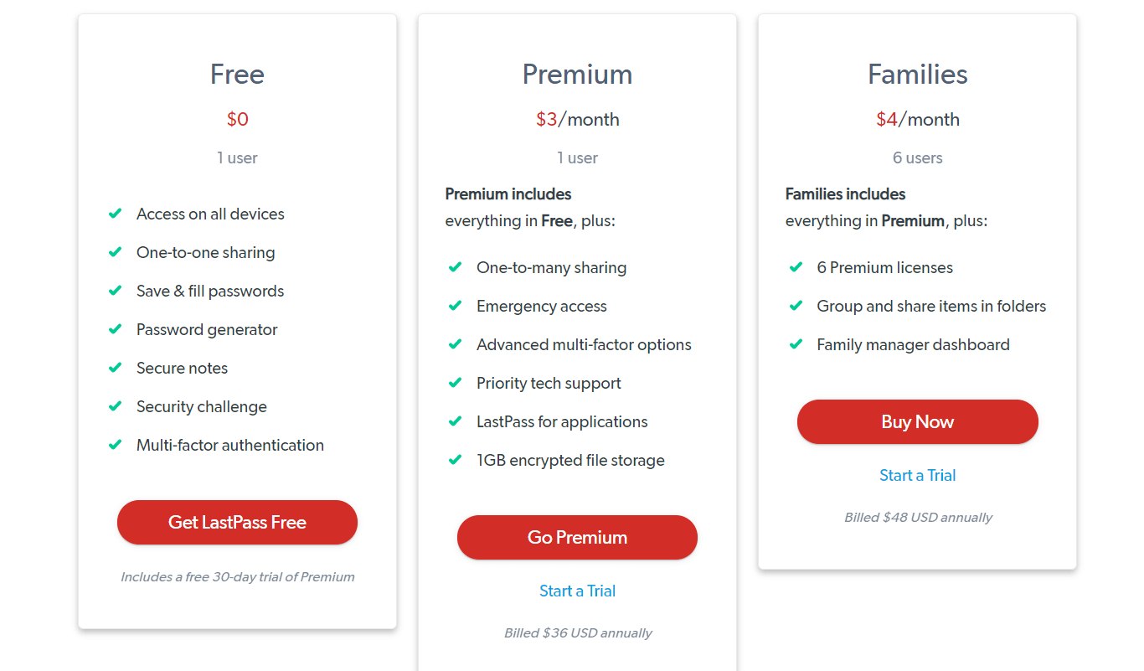Select the Free plan heading
The height and width of the screenshot is (671, 1144).
tap(237, 75)
